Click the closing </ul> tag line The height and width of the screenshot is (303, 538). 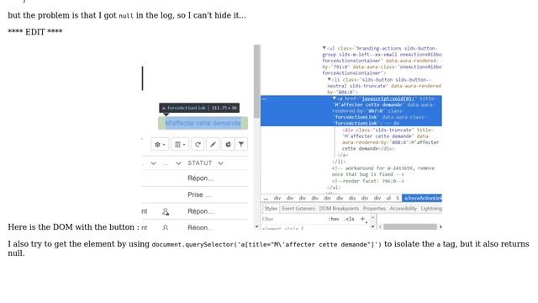pos(334,188)
